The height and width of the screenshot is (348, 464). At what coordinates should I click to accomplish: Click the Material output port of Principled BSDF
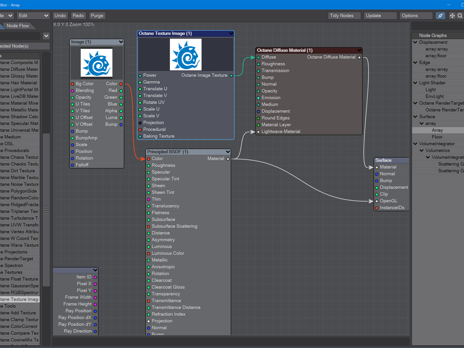click(x=228, y=159)
